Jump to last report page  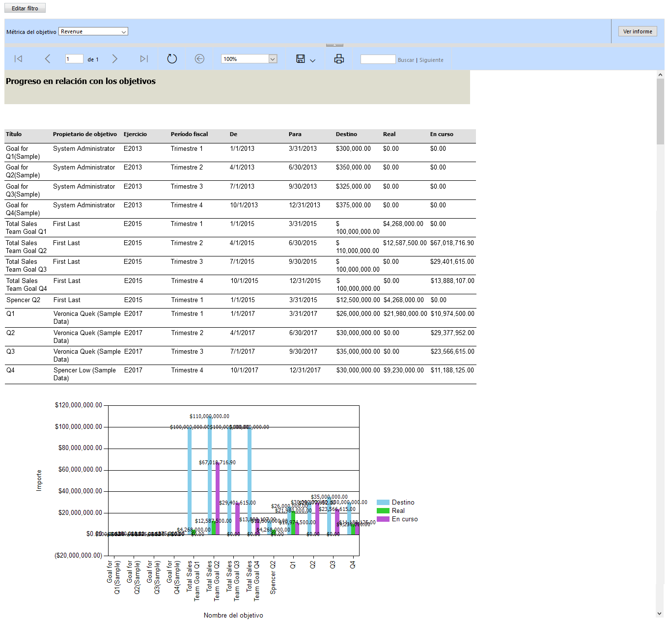(x=143, y=59)
